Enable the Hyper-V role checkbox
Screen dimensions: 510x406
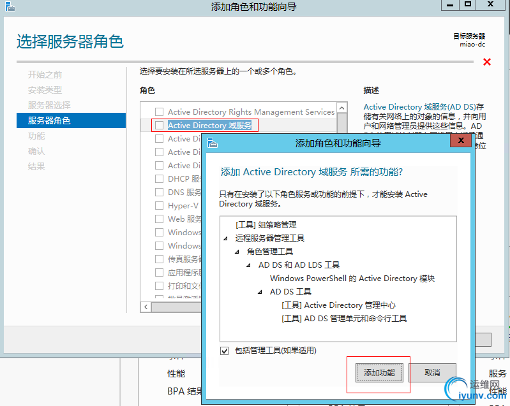pos(159,206)
